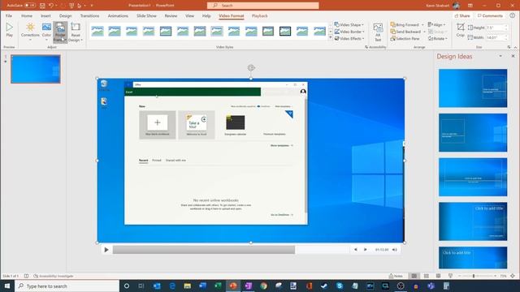The height and width of the screenshot is (292, 520).
Task: Click Start From Beginning in quick access toolbar
Action: (x=71, y=6)
